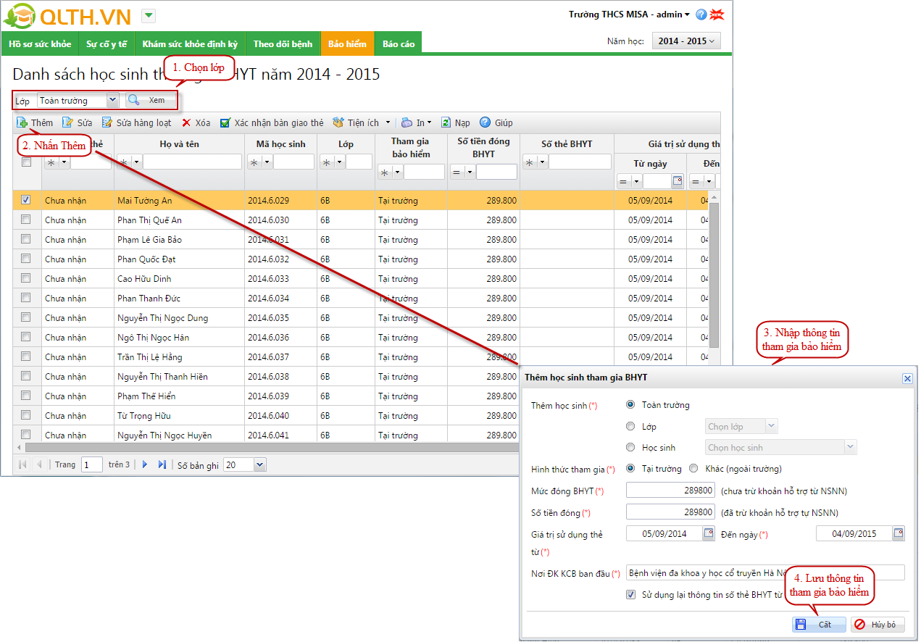Open the Lớp Toàn trường dropdown
The height and width of the screenshot is (642, 921).
coord(112,101)
